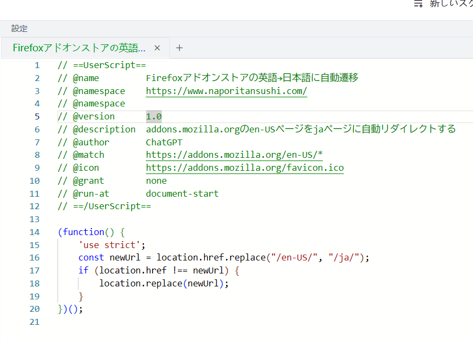Close the Firefoxアドオンストアの英語... tab
The width and height of the screenshot is (473, 341).
pyautogui.click(x=157, y=48)
